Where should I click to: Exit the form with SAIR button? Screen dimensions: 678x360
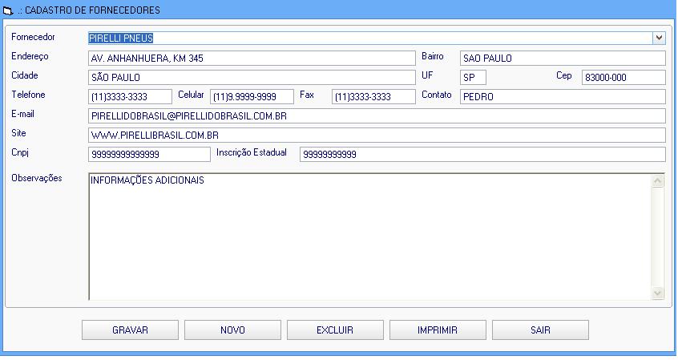[x=540, y=330]
